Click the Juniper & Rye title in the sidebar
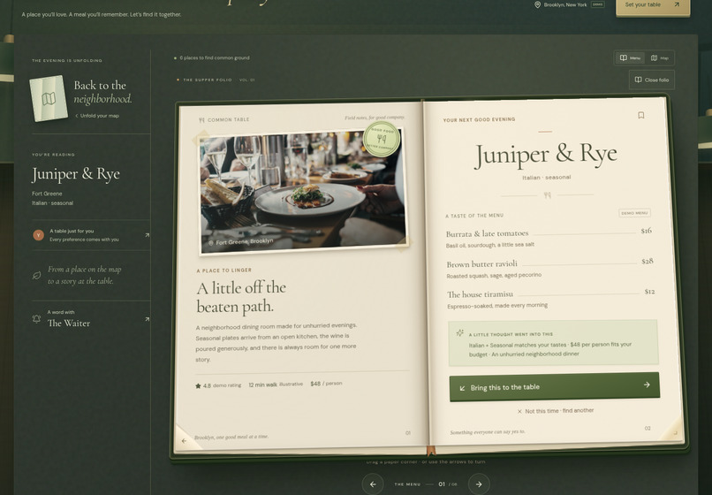This screenshot has height=495, width=712. (x=76, y=174)
